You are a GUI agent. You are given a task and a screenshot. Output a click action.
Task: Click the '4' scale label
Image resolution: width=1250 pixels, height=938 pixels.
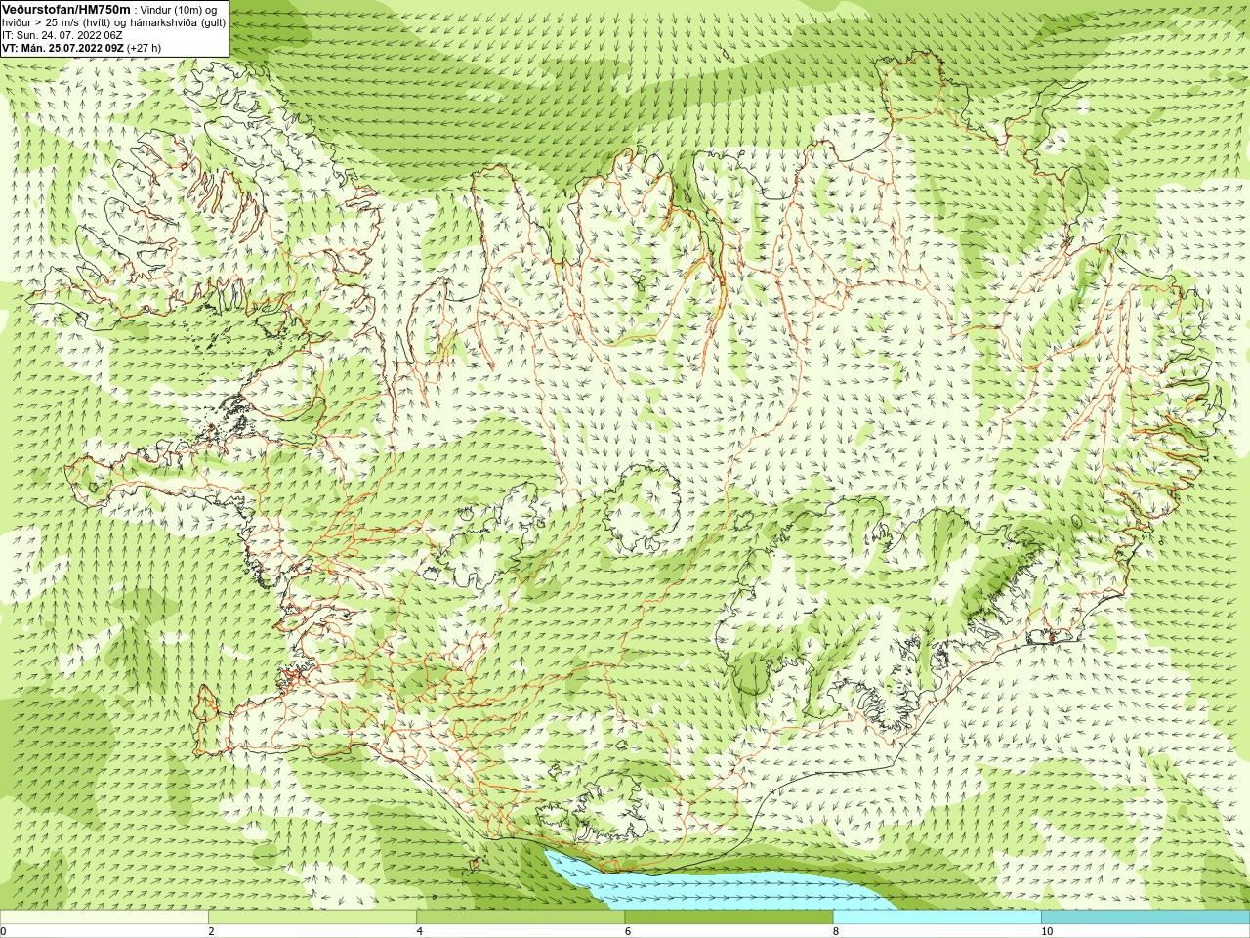(420, 931)
